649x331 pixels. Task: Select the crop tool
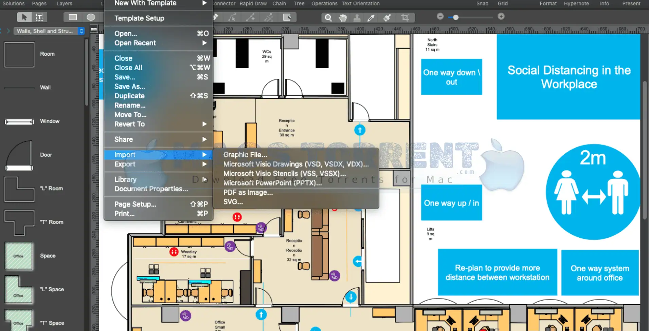coord(405,18)
